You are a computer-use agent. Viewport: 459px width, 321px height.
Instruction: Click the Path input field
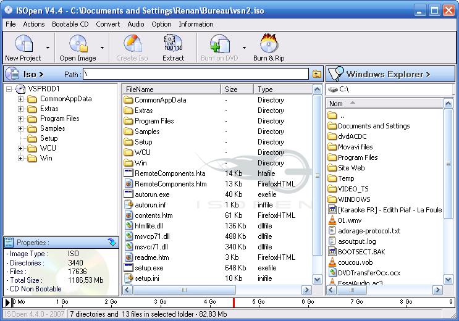coord(196,73)
